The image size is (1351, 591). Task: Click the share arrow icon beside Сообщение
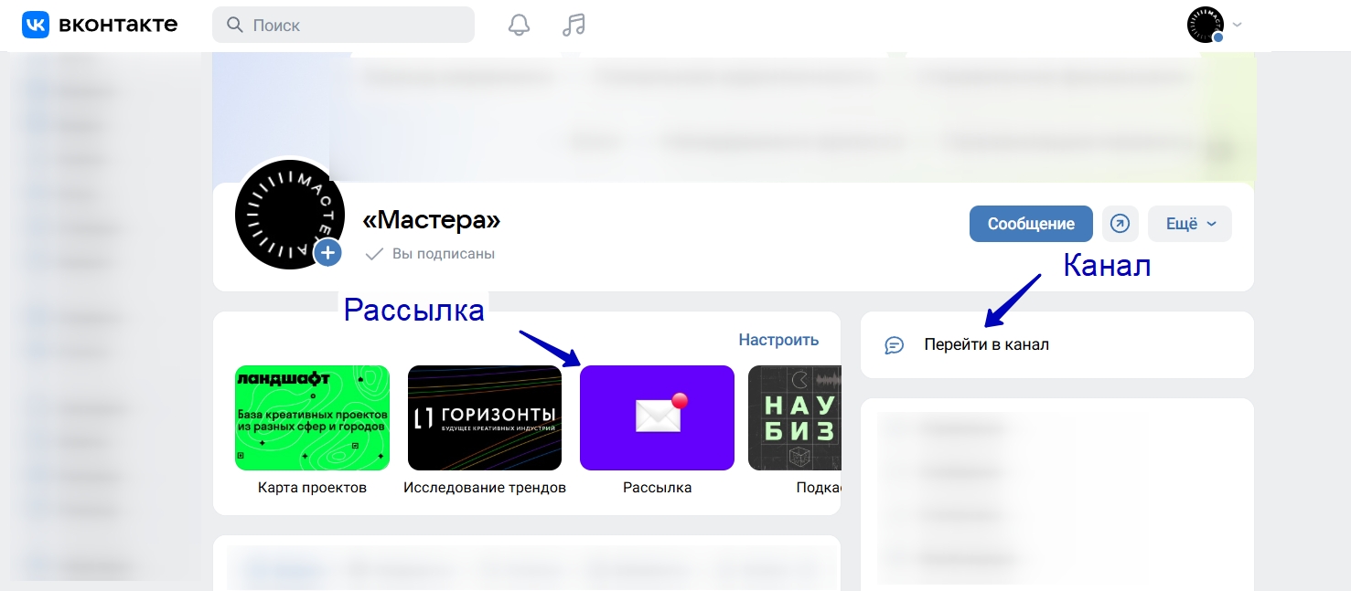point(1120,224)
